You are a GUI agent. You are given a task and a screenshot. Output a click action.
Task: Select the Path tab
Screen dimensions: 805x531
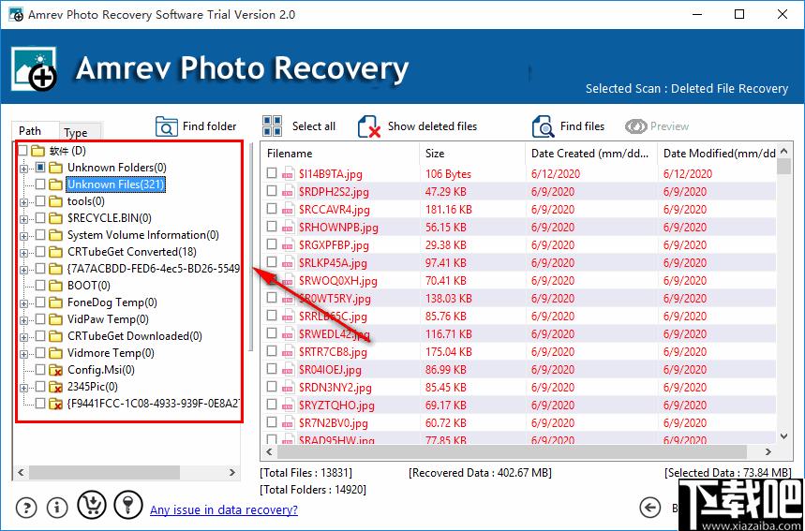[x=30, y=131]
